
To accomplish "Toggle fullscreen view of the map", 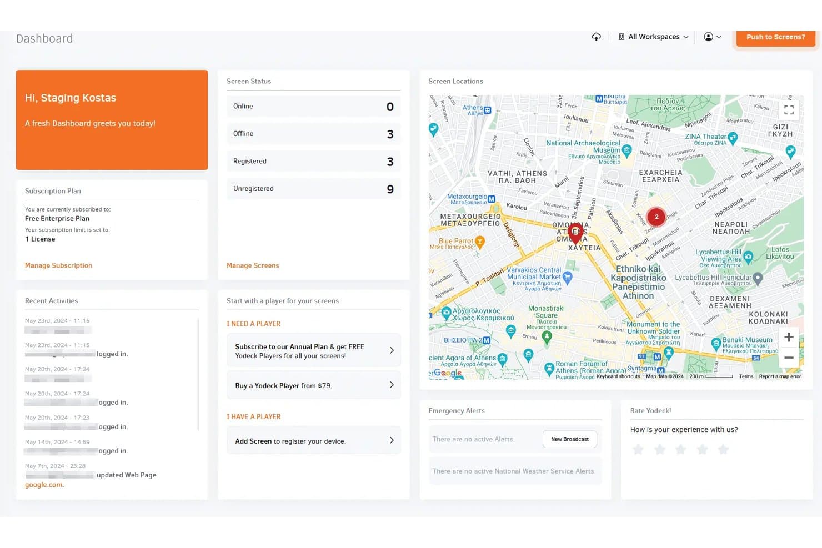I will (789, 110).
